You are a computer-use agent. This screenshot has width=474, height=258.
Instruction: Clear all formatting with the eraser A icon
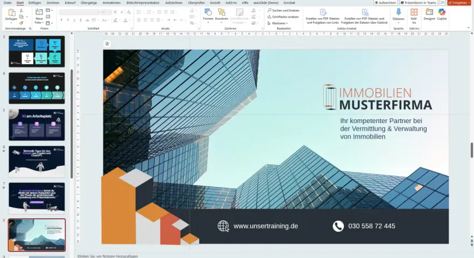click(129, 12)
